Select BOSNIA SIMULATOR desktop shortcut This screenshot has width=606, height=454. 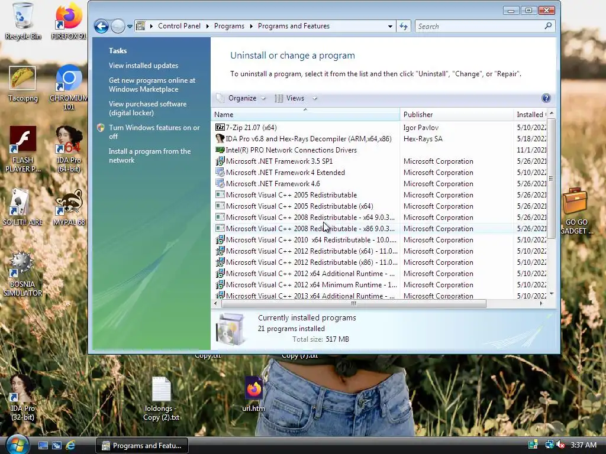pyautogui.click(x=23, y=274)
